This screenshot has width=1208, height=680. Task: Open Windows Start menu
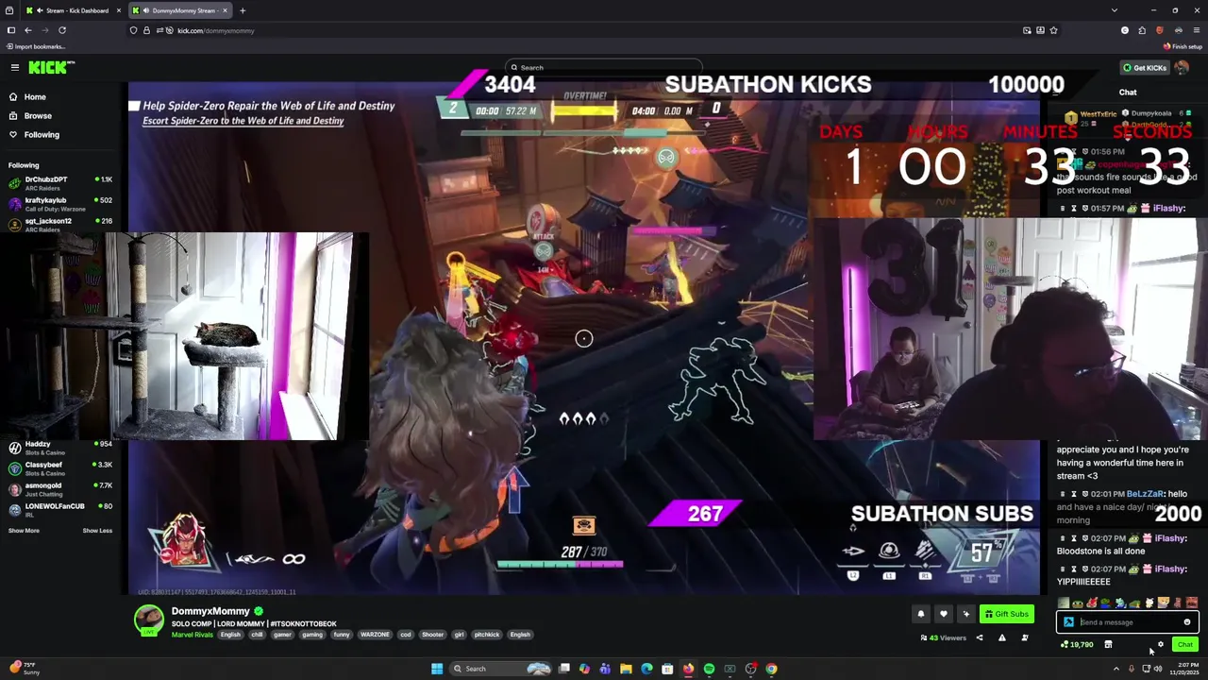coord(437,669)
